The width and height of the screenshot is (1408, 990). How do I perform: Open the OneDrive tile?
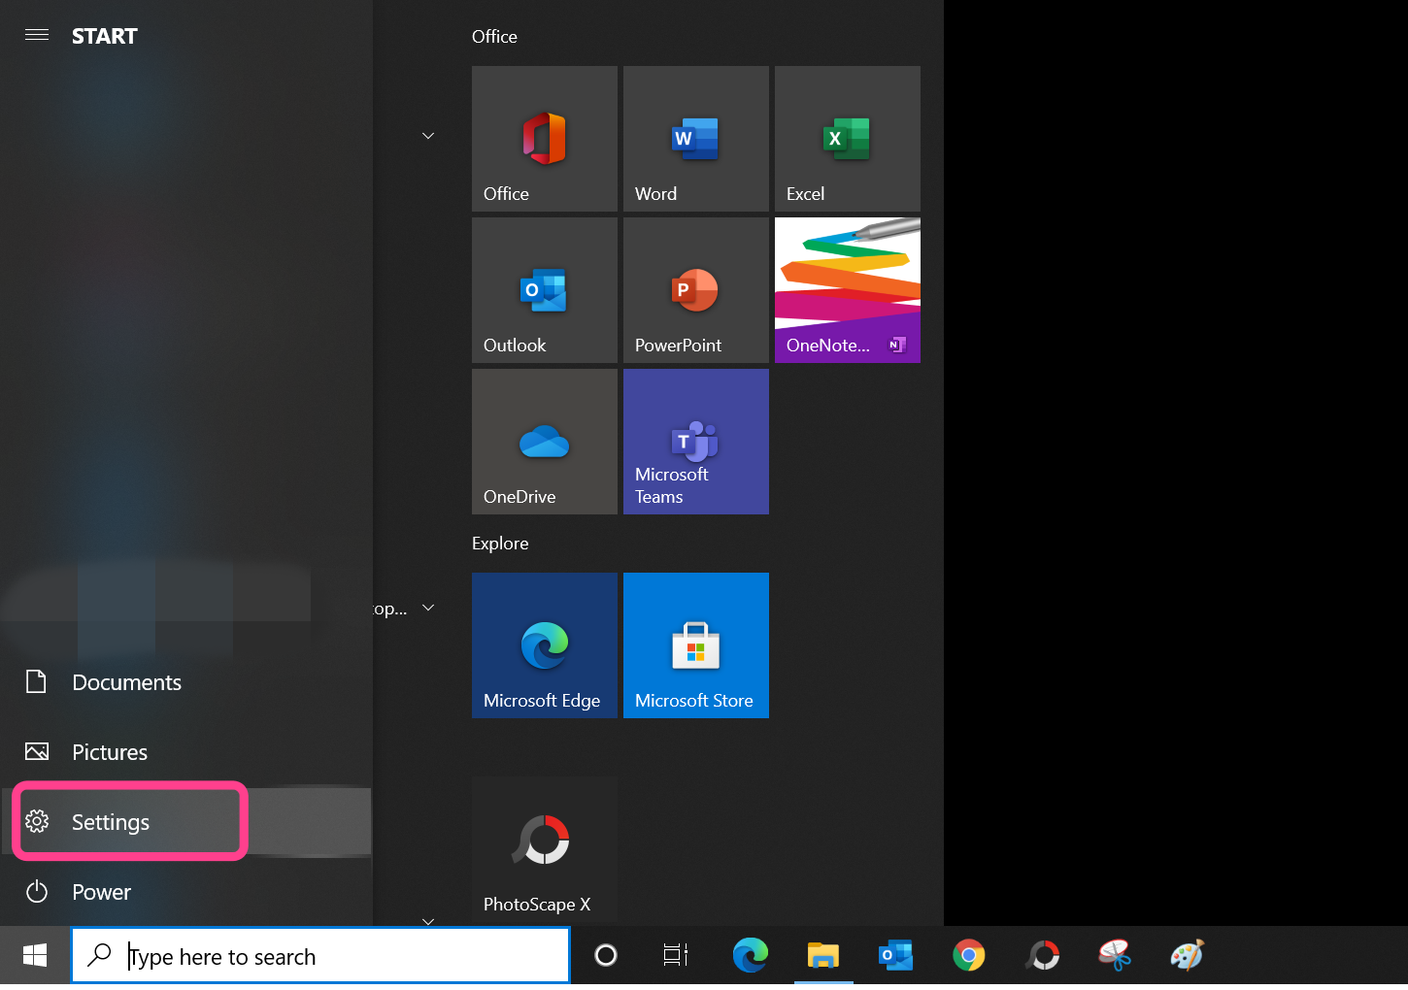pyautogui.click(x=544, y=442)
